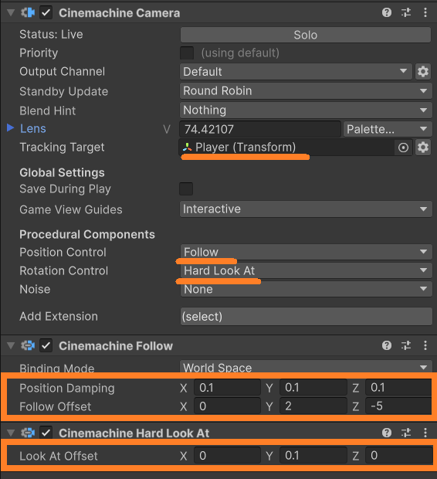
Task: Open the Game View Guides dropdown
Action: [306, 209]
